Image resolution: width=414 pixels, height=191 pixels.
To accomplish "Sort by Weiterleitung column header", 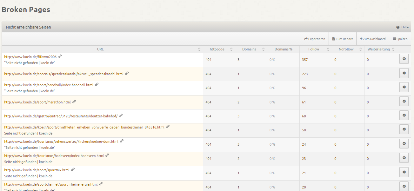I will point(378,49).
